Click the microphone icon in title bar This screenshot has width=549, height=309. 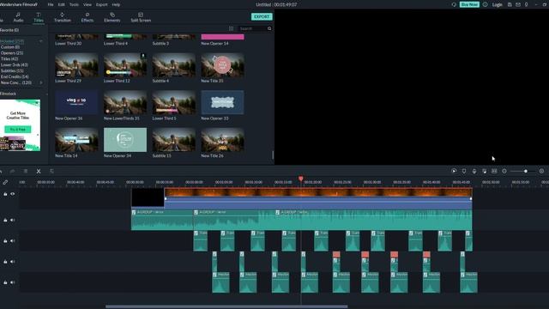point(526,4)
